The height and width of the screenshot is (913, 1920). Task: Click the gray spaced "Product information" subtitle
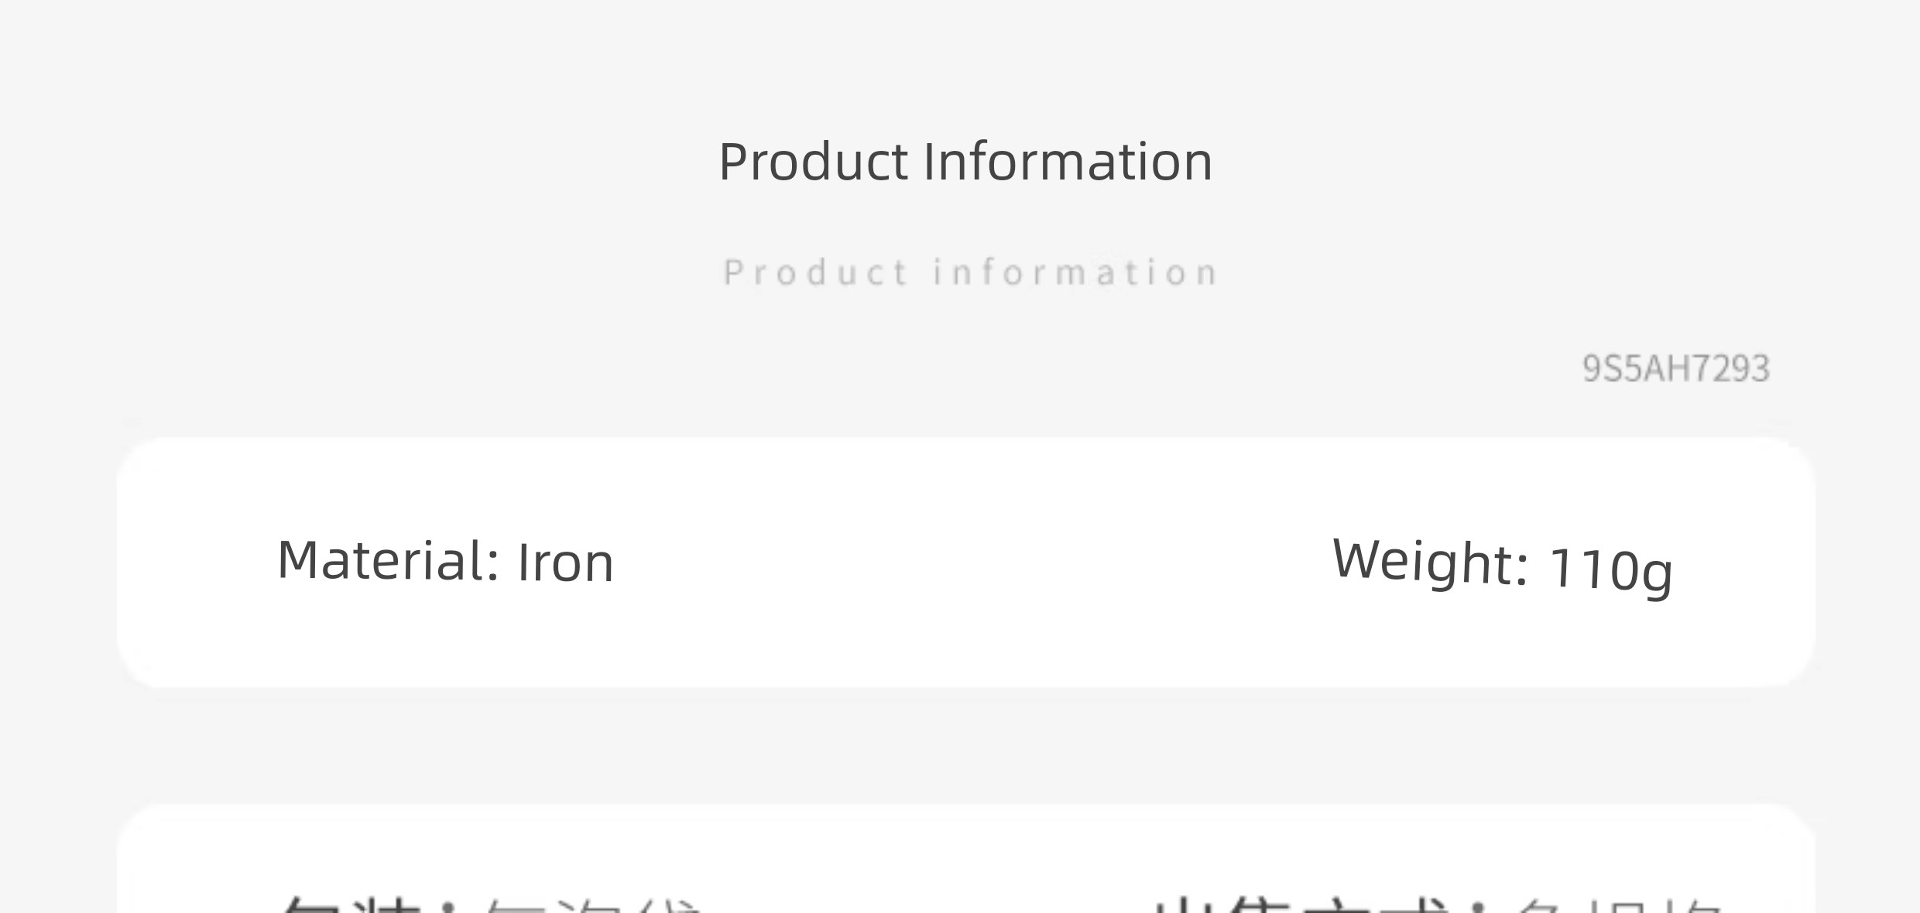(970, 272)
